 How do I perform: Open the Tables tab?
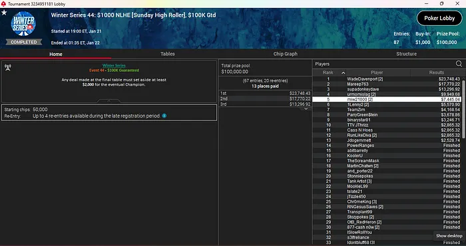point(168,54)
